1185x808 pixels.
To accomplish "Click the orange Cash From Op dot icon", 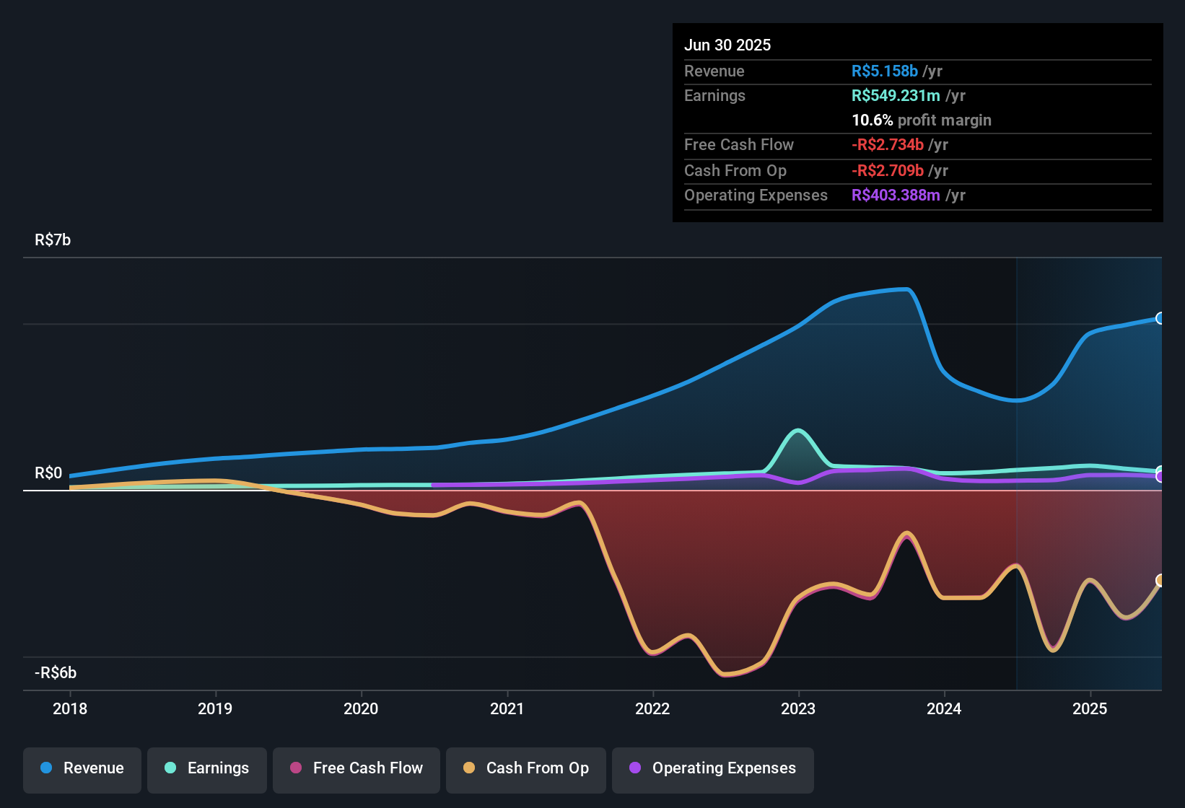I will tap(469, 768).
